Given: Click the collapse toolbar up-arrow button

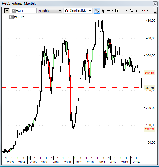Looking at the screenshot, I should point(7,11).
